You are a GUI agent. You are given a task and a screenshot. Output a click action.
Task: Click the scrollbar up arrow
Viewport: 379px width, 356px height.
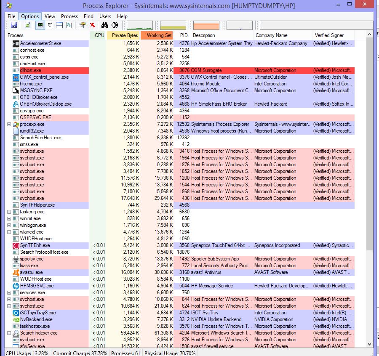pyautogui.click(x=369, y=35)
